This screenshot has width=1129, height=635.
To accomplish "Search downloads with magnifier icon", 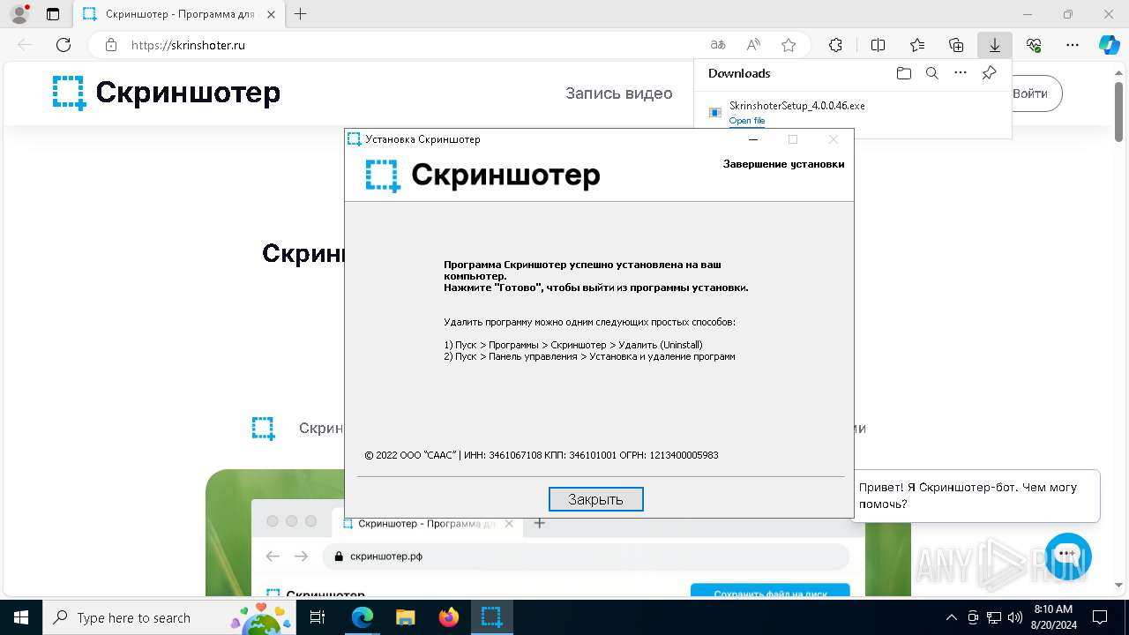I will (931, 73).
